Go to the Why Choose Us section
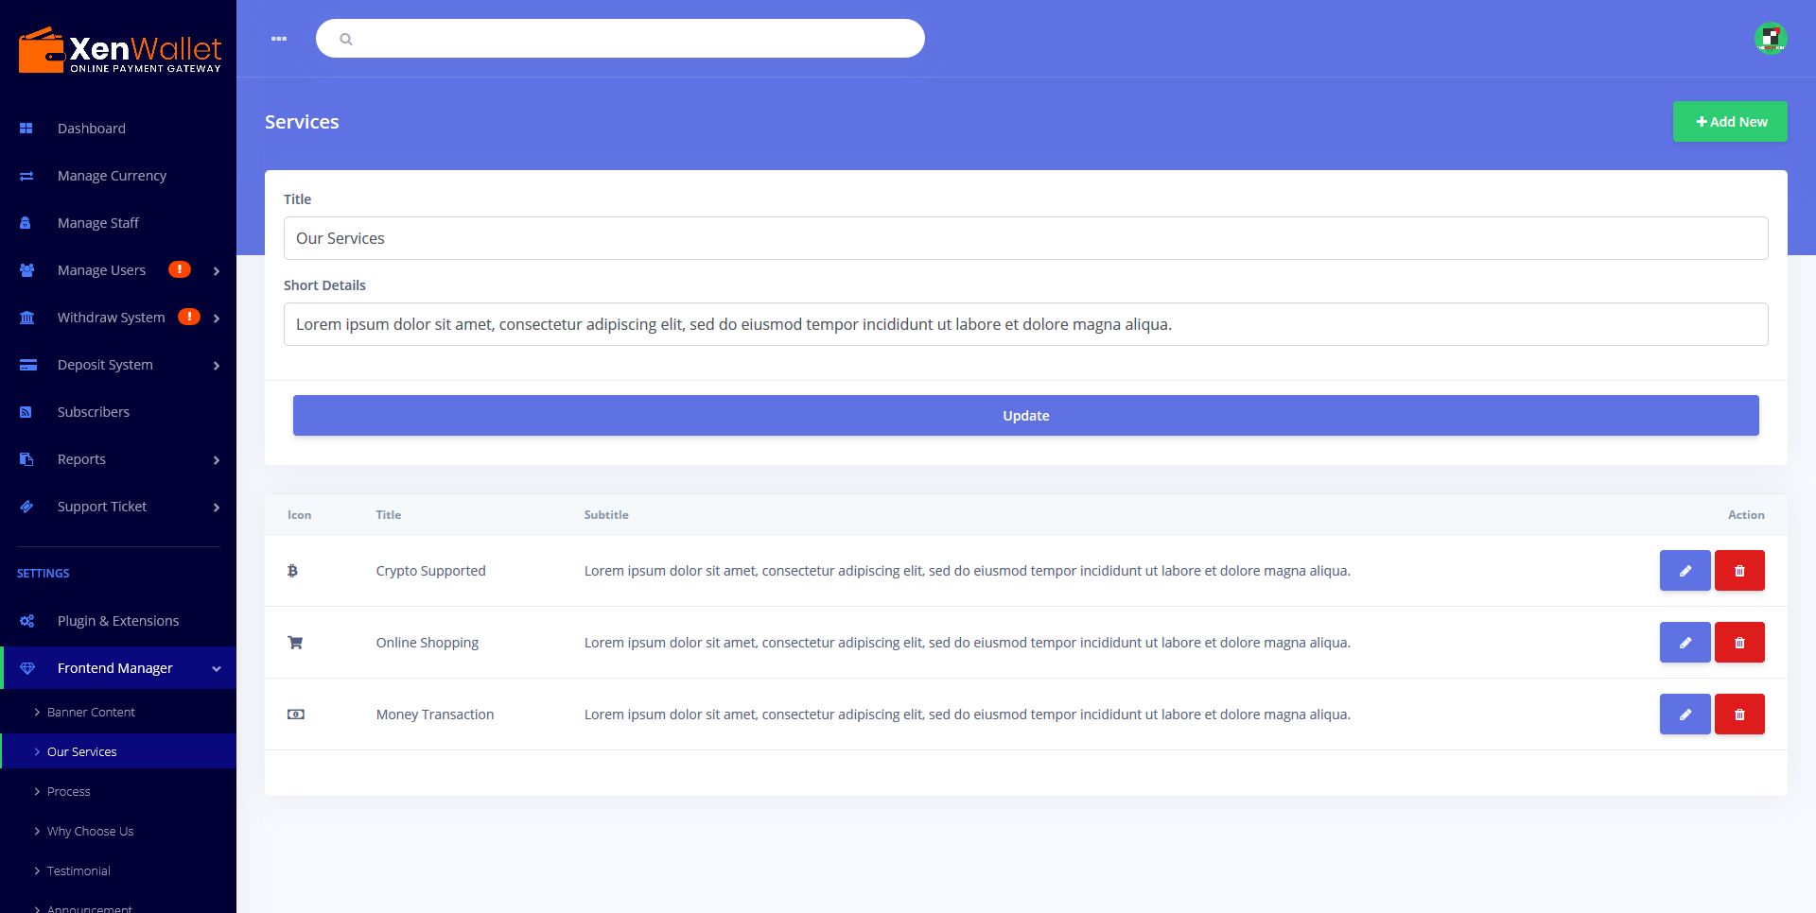 (x=90, y=831)
